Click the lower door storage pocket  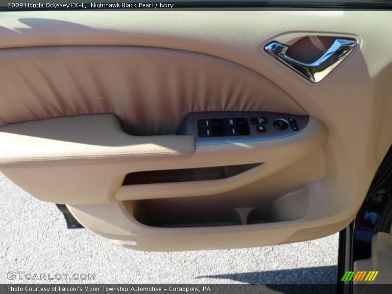point(216,211)
